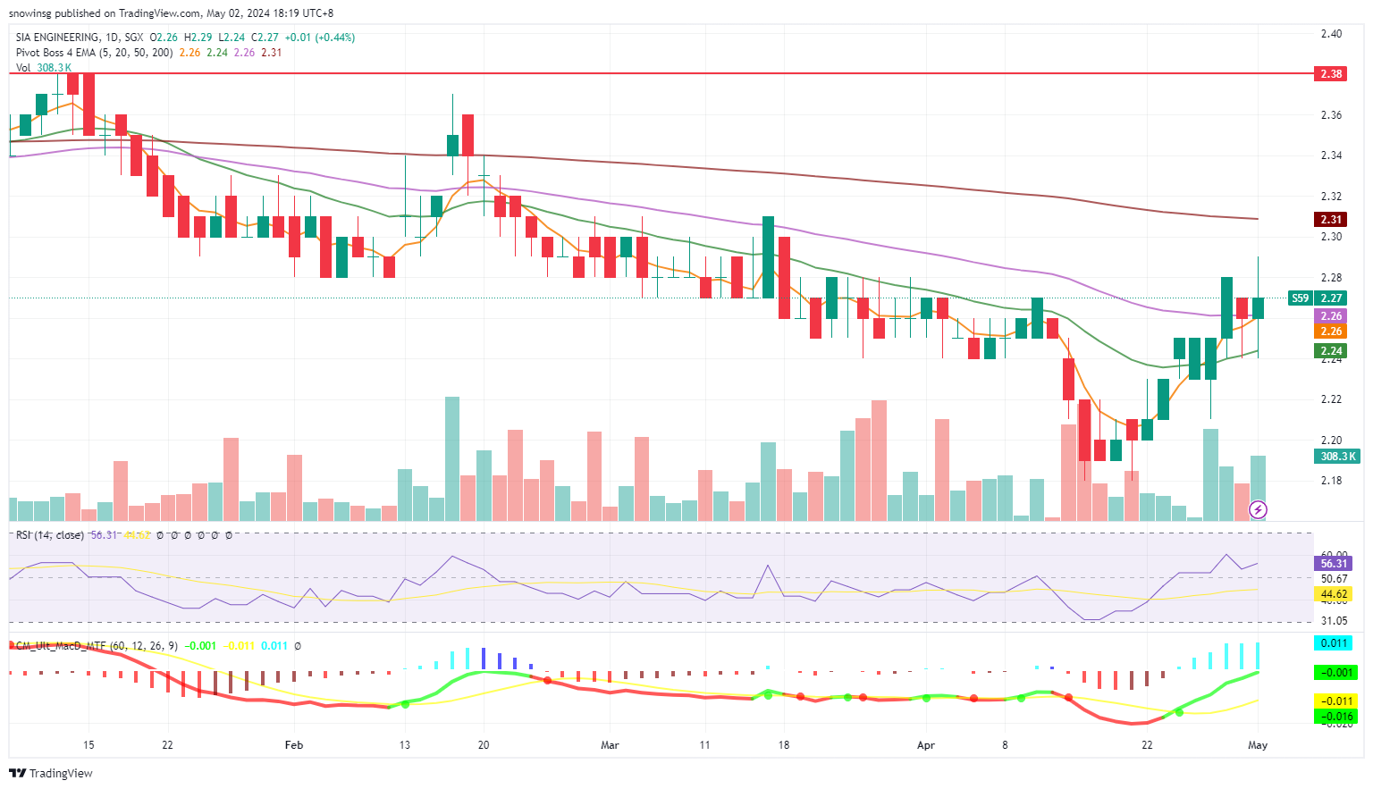Click the 308.3K volume axis label

pyautogui.click(x=1337, y=457)
